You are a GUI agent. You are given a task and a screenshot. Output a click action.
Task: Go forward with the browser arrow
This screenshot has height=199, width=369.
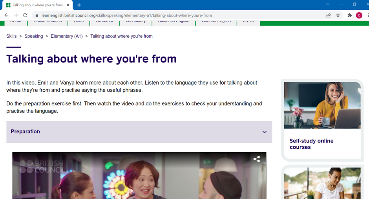pos(16,15)
